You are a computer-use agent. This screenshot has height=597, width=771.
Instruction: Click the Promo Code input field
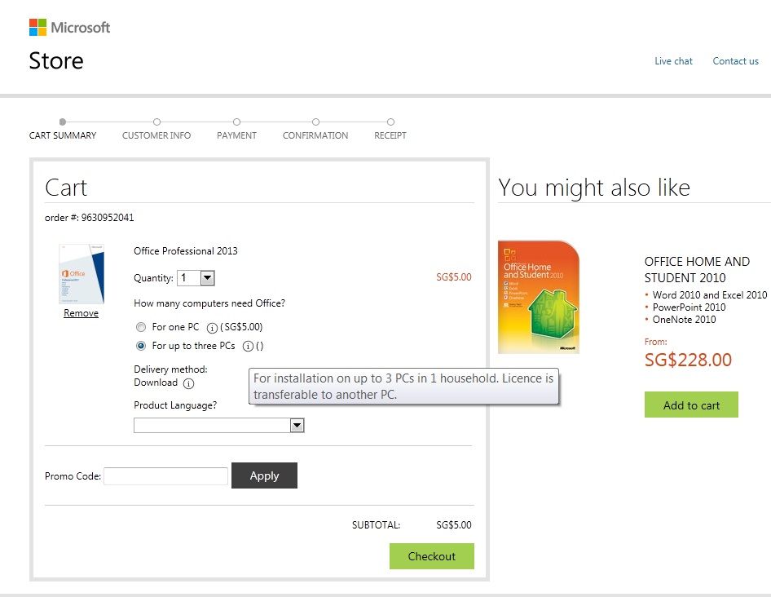click(165, 476)
